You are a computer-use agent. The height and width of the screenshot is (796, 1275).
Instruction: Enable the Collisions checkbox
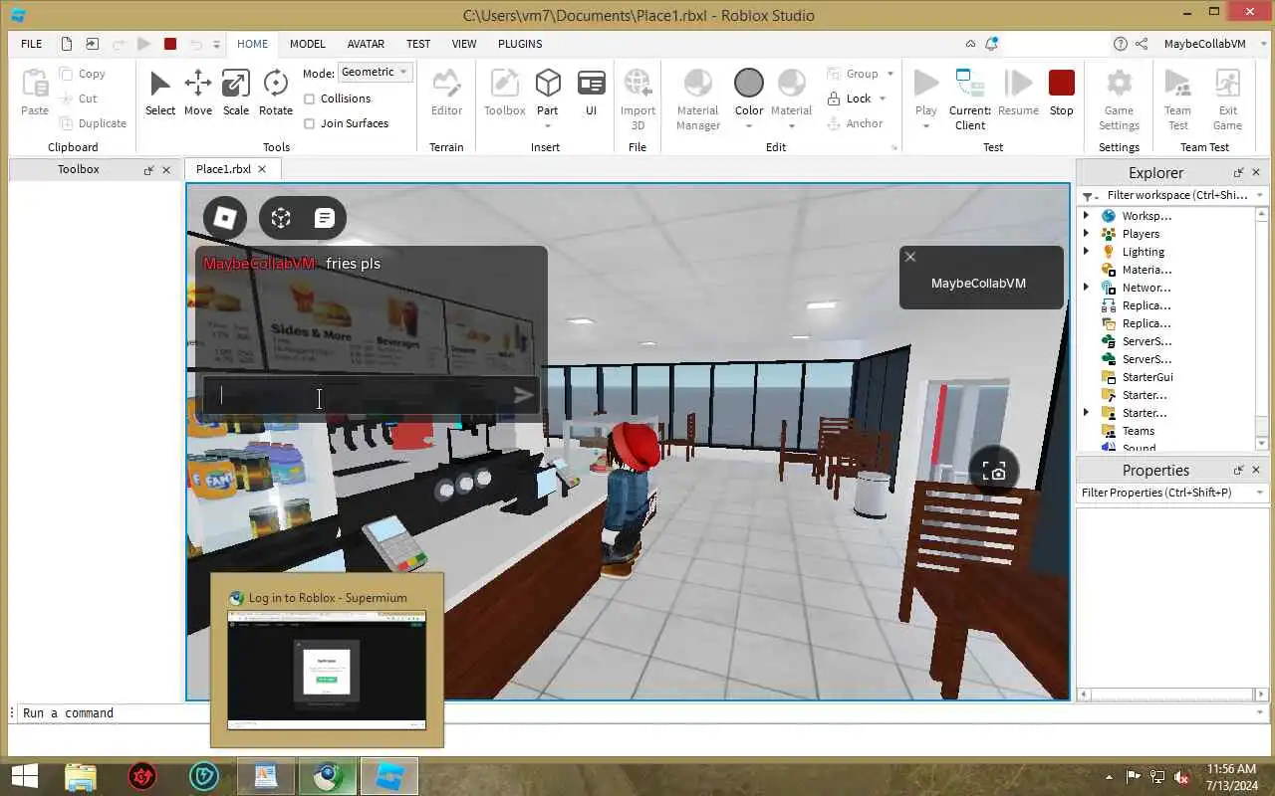tap(309, 99)
